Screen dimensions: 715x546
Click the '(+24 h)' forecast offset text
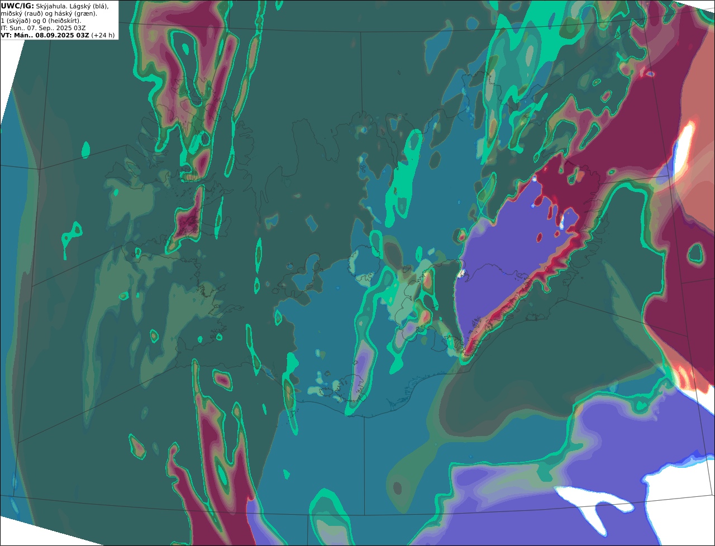[103, 35]
